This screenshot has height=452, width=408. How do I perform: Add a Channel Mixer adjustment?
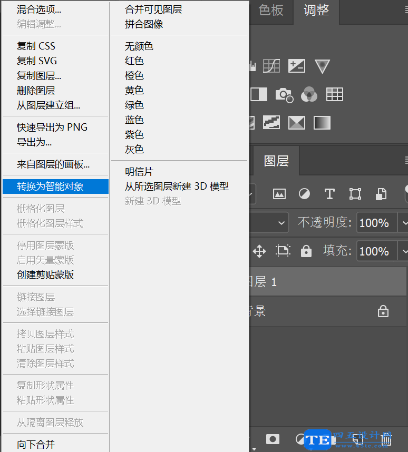click(309, 95)
